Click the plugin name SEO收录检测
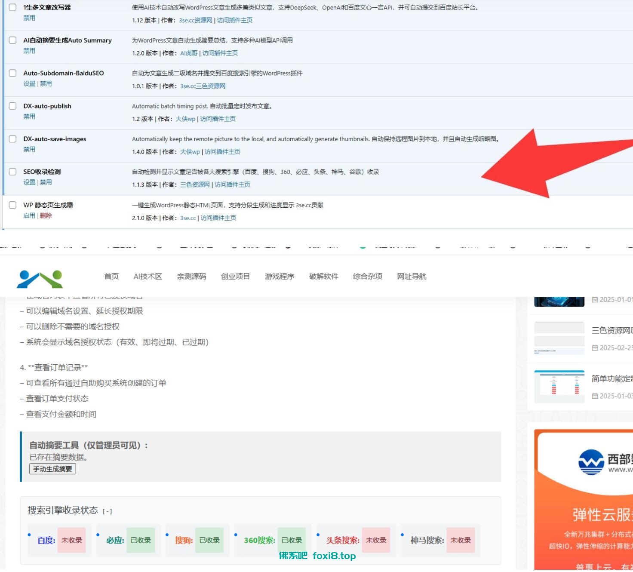The height and width of the screenshot is (572, 633). tap(42, 172)
